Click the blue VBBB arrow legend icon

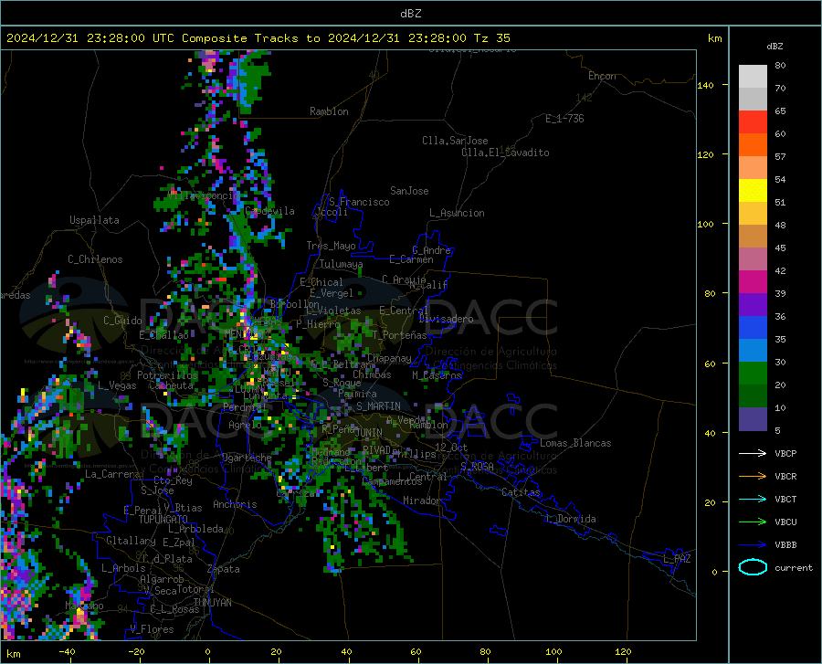click(753, 545)
